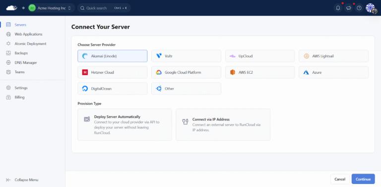This screenshot has width=381, height=187.
Task: Choose Deploy Server Automatically provision type
Action: click(x=125, y=125)
